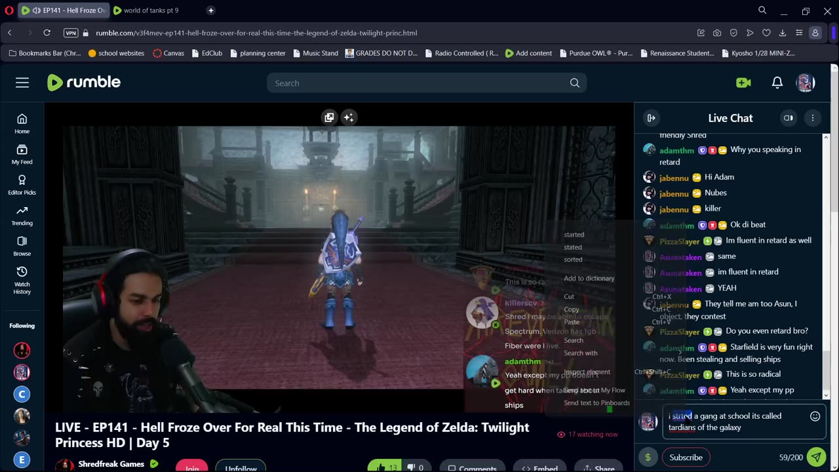Open EdClub bookmark folder
Screen dimensions: 839x472
click(x=206, y=53)
